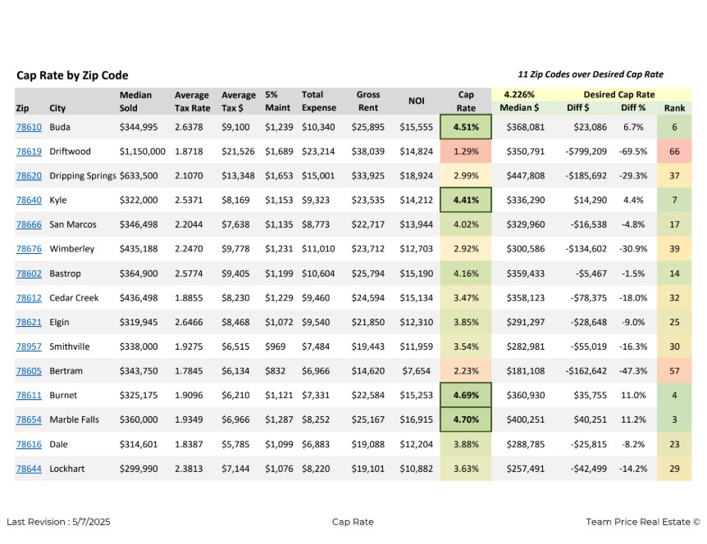Select Driftwood median sold $1,150,000
Viewport: 707px width, 544px height.
142,152
